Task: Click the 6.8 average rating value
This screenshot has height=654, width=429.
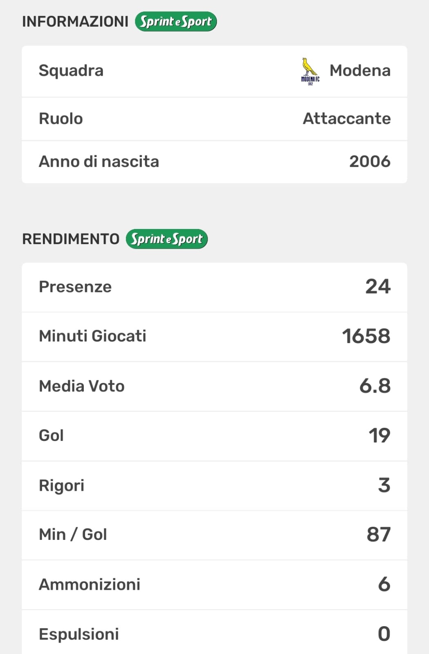Action: (375, 386)
